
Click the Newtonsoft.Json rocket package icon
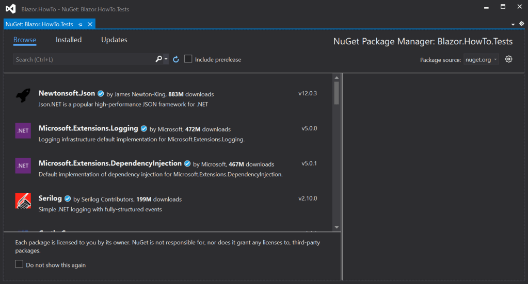click(23, 96)
